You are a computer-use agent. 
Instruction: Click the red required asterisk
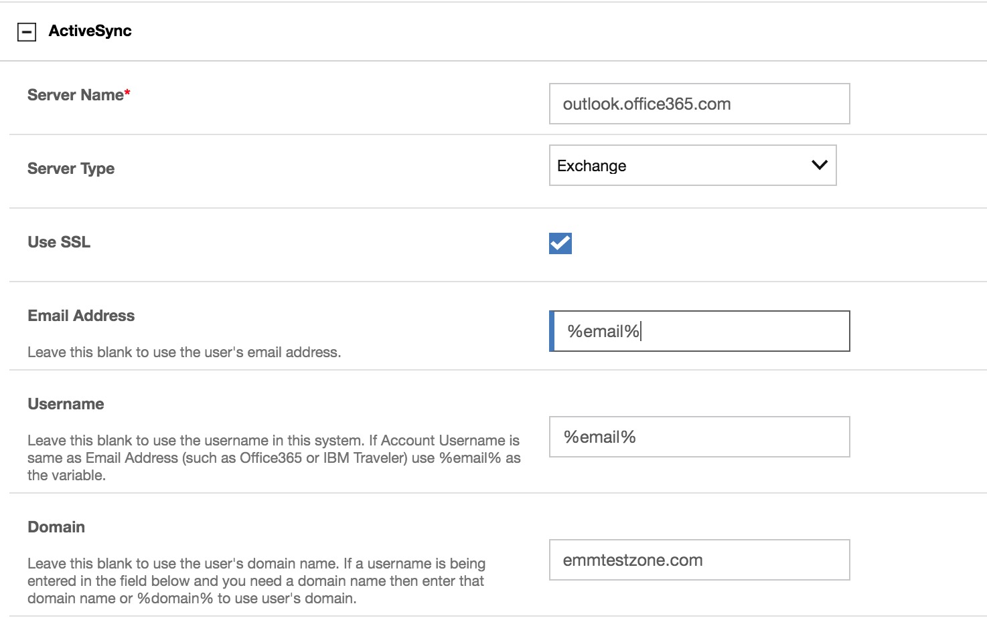(127, 92)
